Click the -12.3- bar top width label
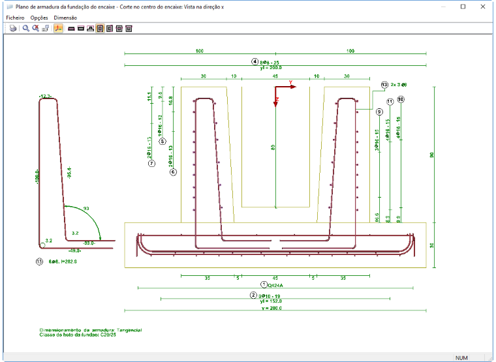Screen dimensions: 496x362 (x=45, y=96)
